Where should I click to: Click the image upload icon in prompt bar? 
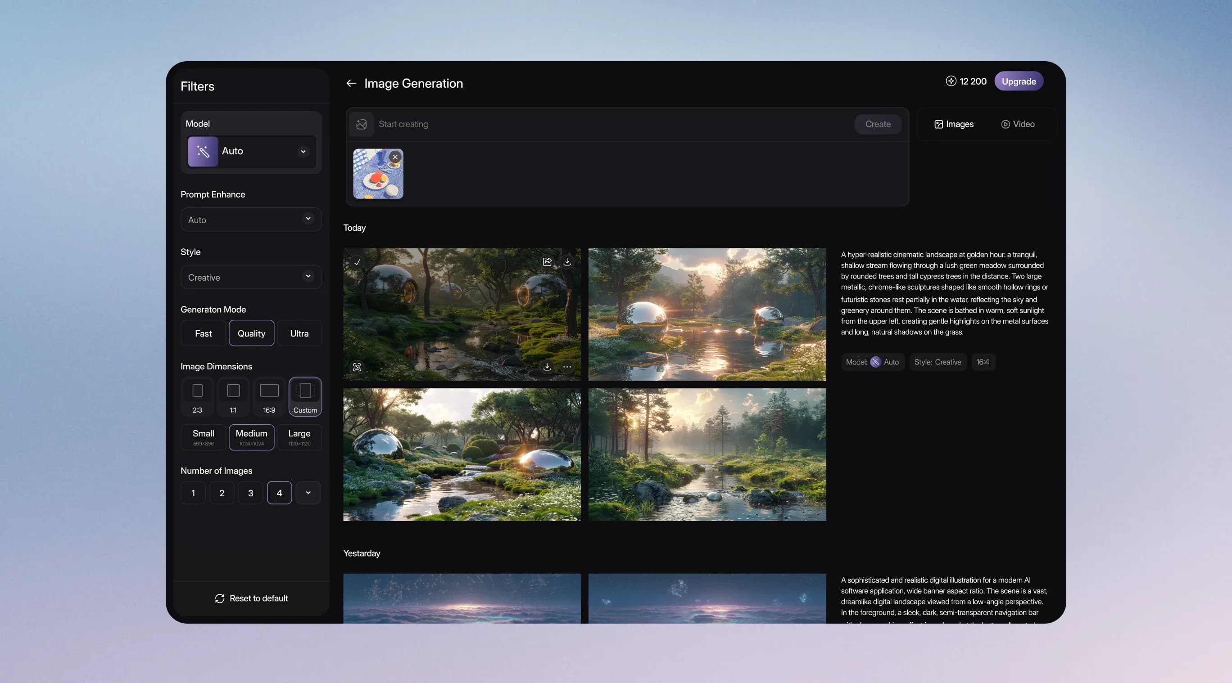click(361, 124)
